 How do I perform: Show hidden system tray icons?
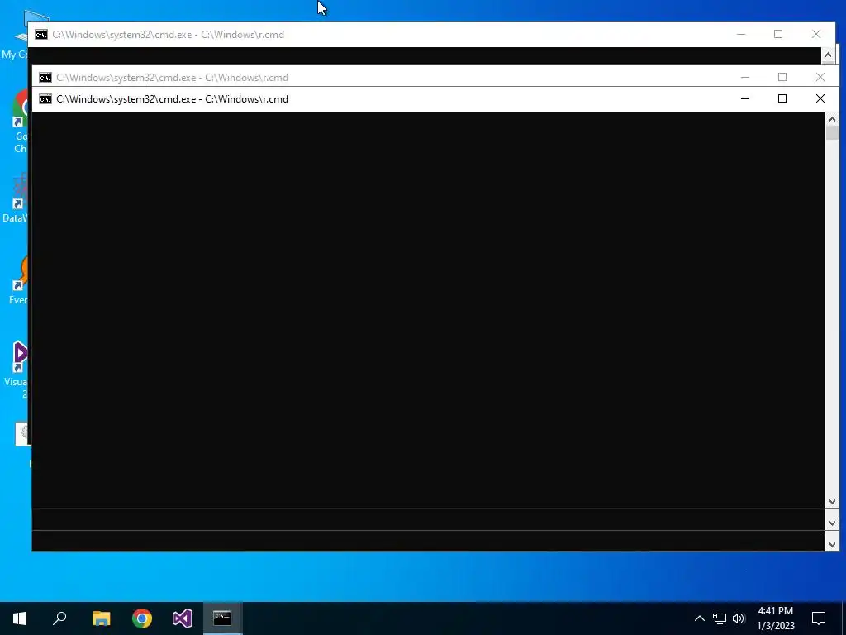tap(699, 618)
